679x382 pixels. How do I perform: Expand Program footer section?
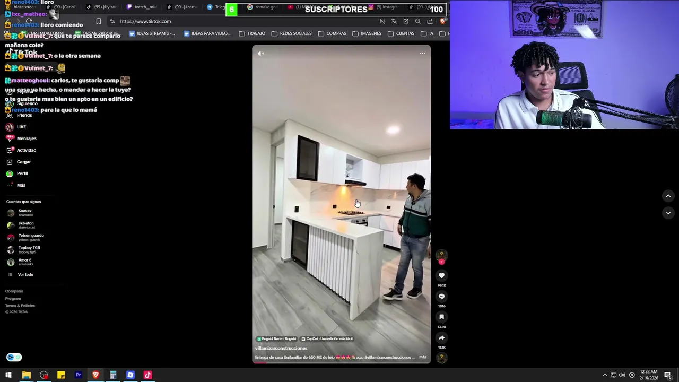click(13, 299)
